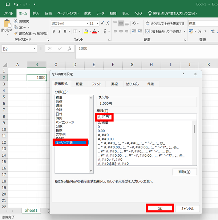218x220 pixels.
Task: Open the font size dropdown
Action: pyautogui.click(x=98, y=23)
